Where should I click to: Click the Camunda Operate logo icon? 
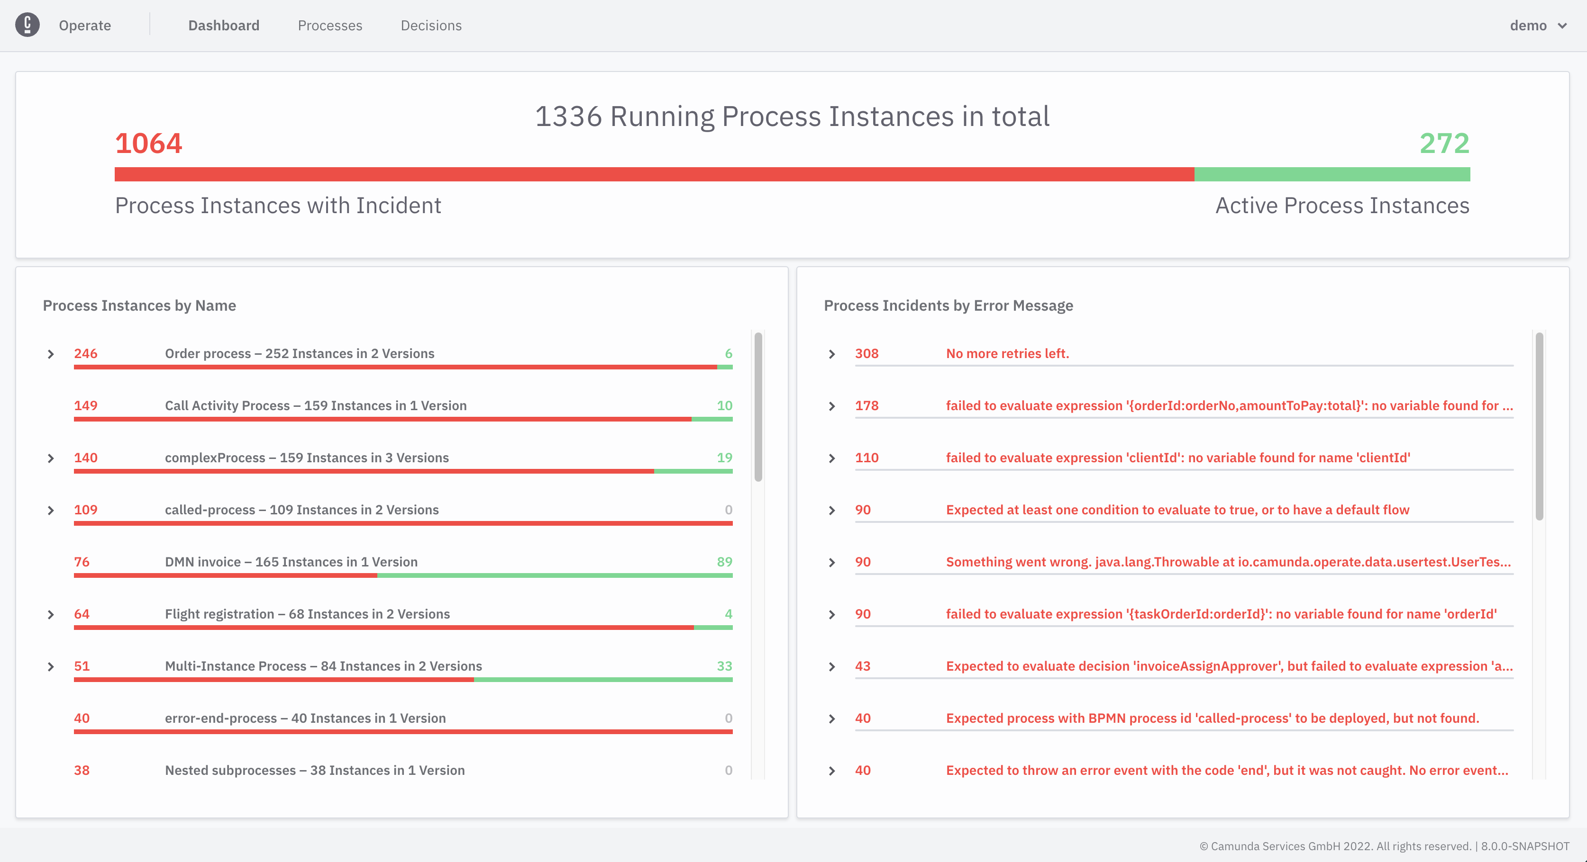tap(27, 25)
